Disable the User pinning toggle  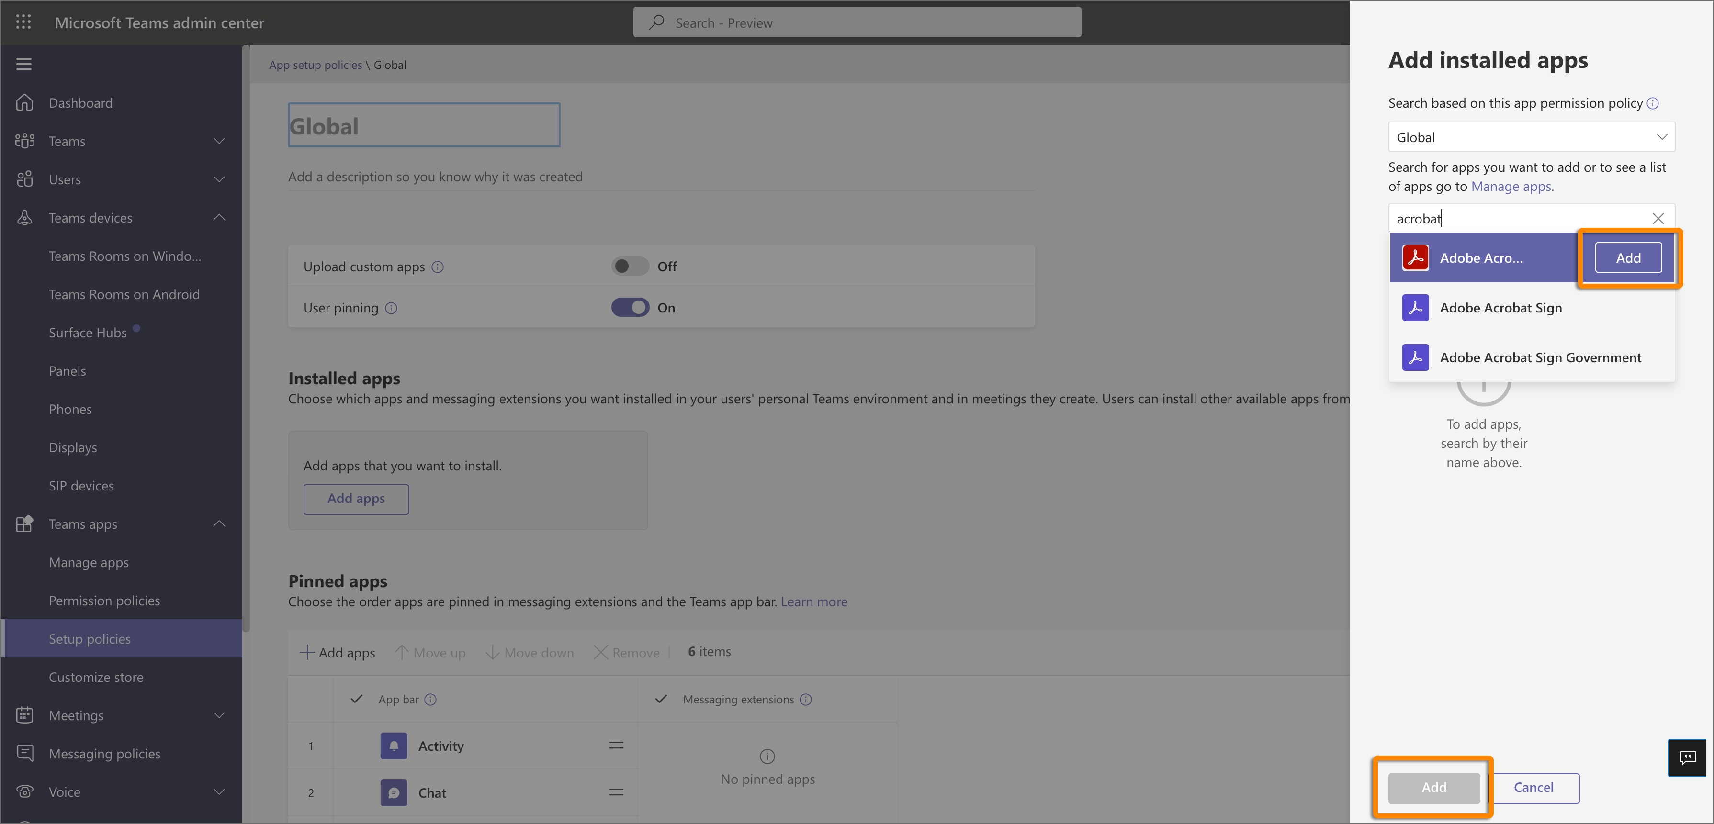click(x=629, y=307)
